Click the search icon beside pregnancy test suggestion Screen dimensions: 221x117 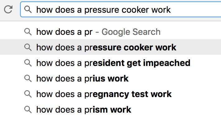pyautogui.click(x=28, y=94)
